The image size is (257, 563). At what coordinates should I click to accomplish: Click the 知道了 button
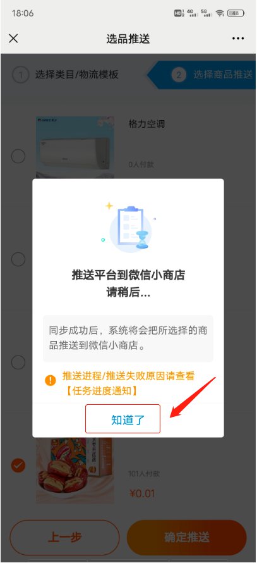123,419
